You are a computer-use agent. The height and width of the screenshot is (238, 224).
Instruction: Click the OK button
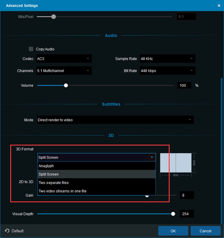click(173, 231)
